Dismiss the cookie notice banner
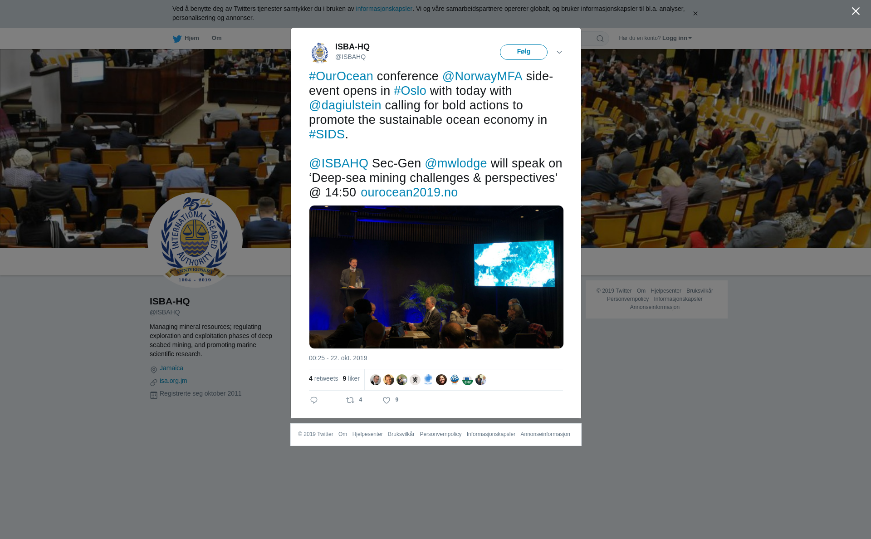The height and width of the screenshot is (539, 871). pos(695,14)
